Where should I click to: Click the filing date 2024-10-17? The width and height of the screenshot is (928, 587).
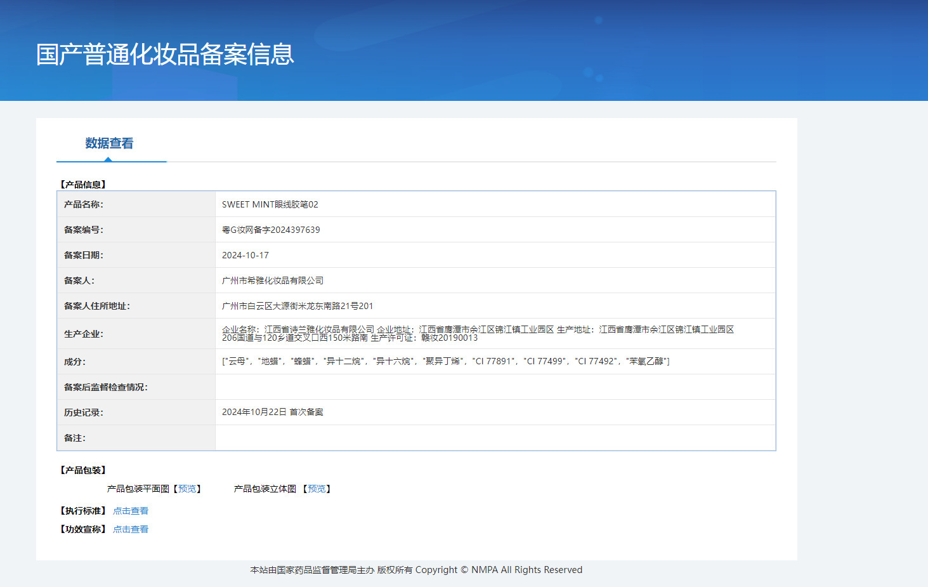click(x=245, y=255)
